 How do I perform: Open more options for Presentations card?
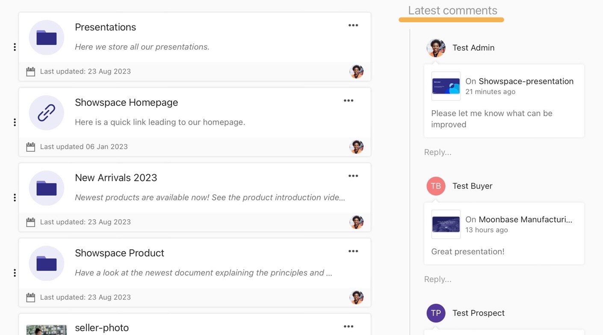(x=353, y=26)
